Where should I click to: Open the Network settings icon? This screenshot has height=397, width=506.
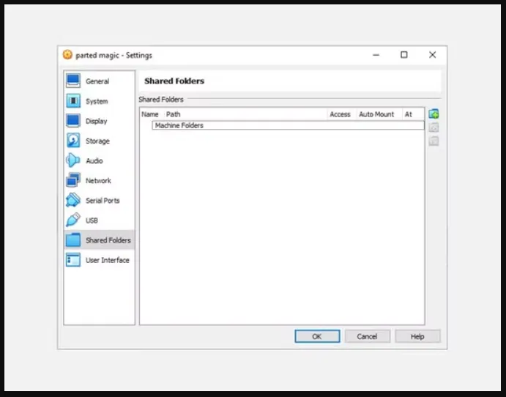pyautogui.click(x=73, y=180)
